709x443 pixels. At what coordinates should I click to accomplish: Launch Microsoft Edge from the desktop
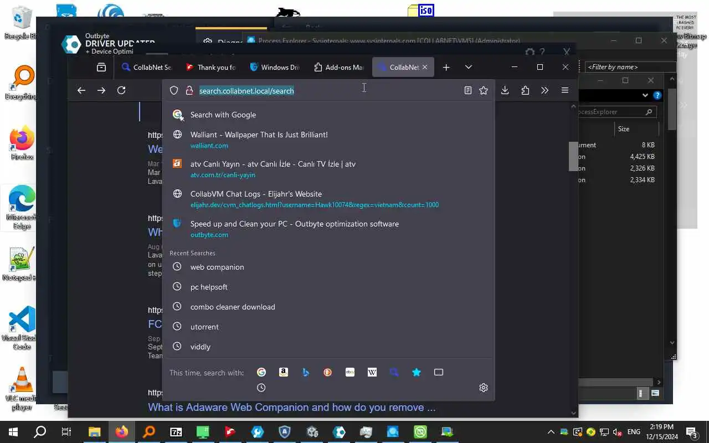tap(22, 207)
